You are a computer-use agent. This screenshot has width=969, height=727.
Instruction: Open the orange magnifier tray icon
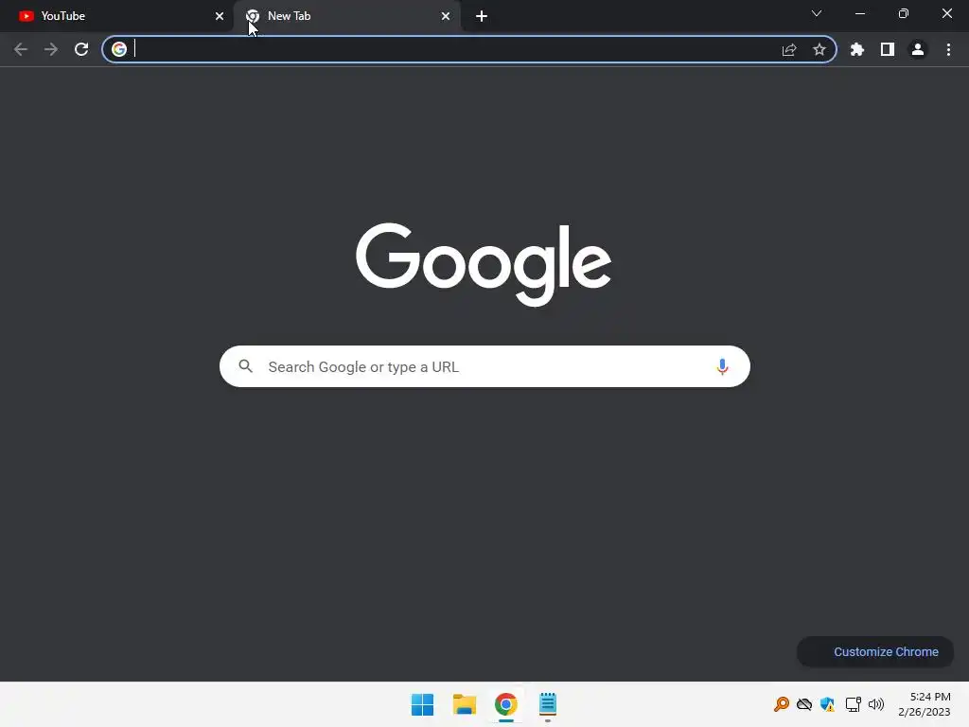point(781,704)
